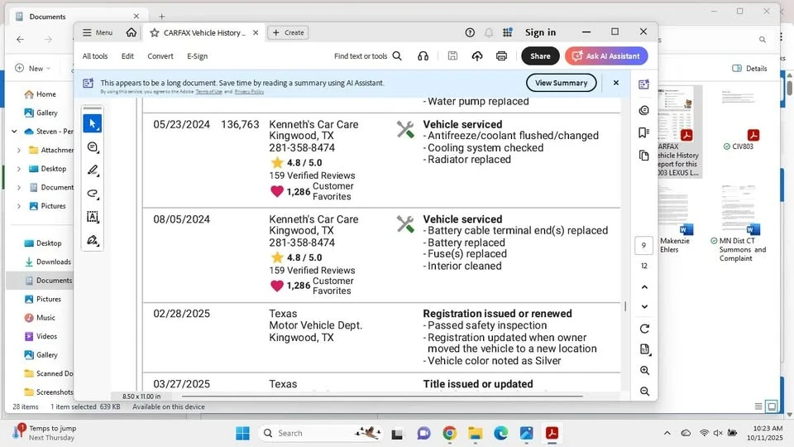Viewport: 794px width, 447px height.
Task: Select the add comment tool
Action: (93, 147)
